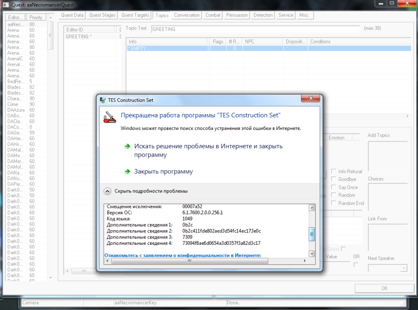Click green arrow beside Искать решение
Image resolution: width=418 pixels, height=310 pixels.
tap(127, 146)
